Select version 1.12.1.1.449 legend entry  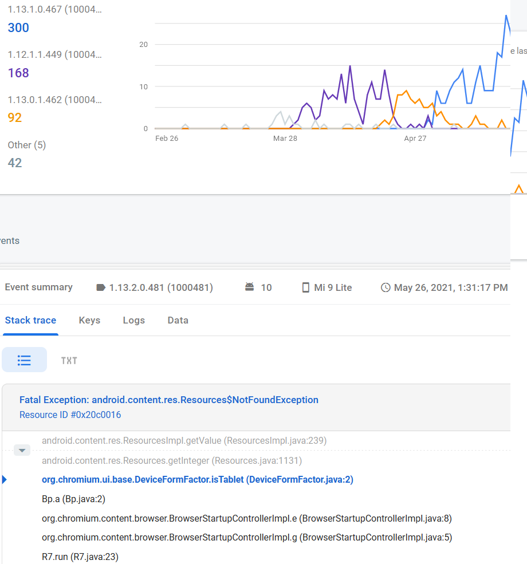(54, 55)
